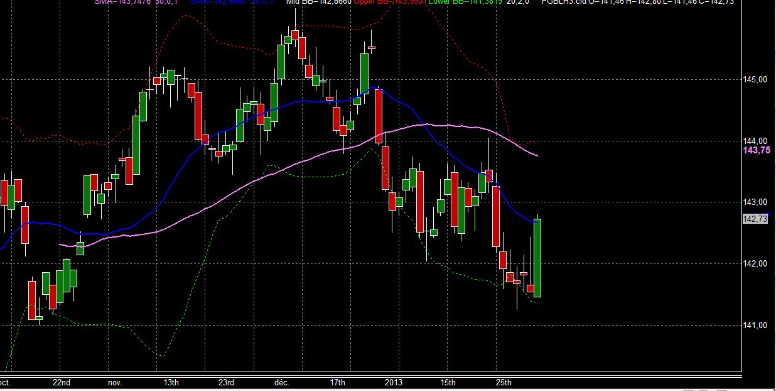Click the déc. date axis label
This screenshot has width=776, height=391.
(x=281, y=382)
